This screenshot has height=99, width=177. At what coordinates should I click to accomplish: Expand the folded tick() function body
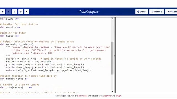[x=17, y=36]
